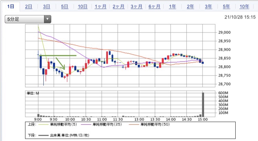Open the 5日 period view
The image size is (258, 141).
tap(65, 7)
